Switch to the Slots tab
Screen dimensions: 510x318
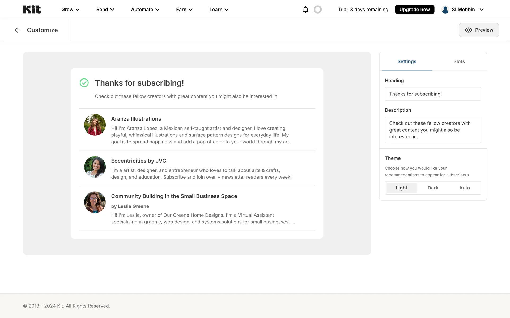[459, 61]
